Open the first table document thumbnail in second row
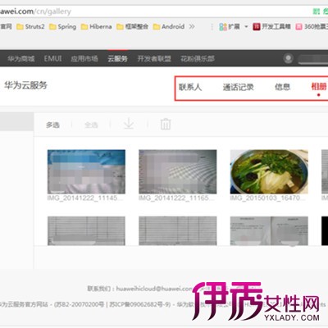Screen dimensions: 328x328 tap(86, 230)
